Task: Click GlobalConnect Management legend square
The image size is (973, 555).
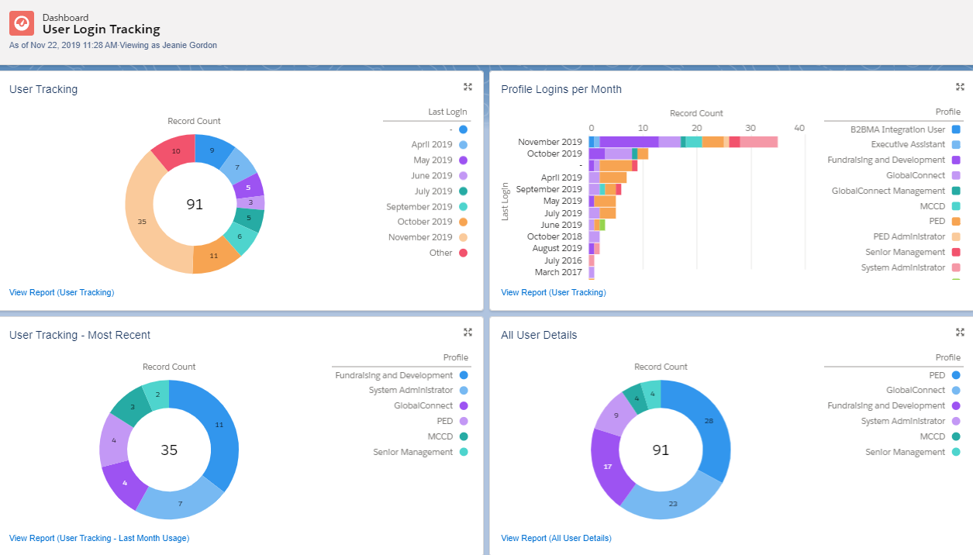Action: (x=956, y=191)
